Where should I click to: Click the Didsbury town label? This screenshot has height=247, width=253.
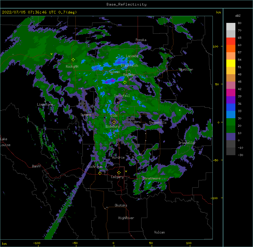[x=112, y=126]
